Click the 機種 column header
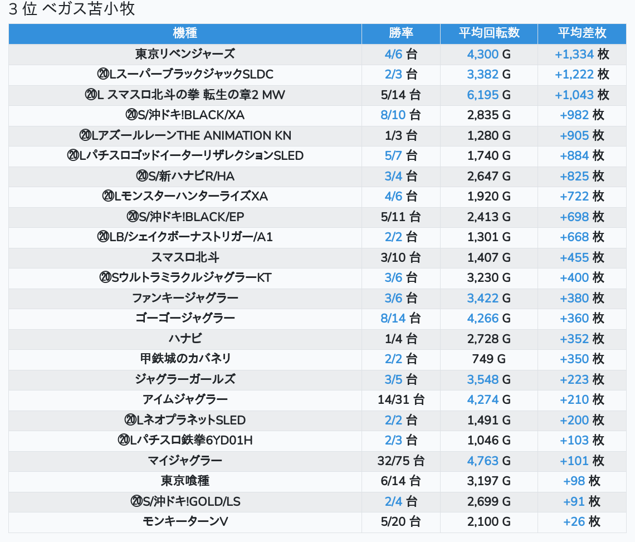This screenshot has height=542, width=635. click(x=185, y=33)
